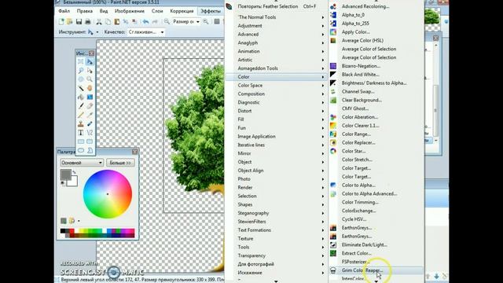The image size is (503, 283).
Task: Pick a color on the color wheel
Action: (x=108, y=194)
